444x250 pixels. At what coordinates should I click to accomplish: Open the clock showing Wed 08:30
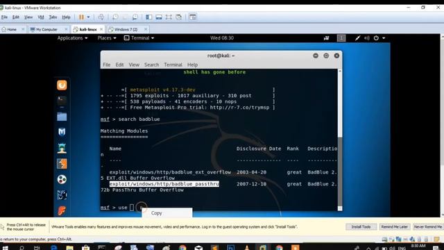tap(222, 38)
